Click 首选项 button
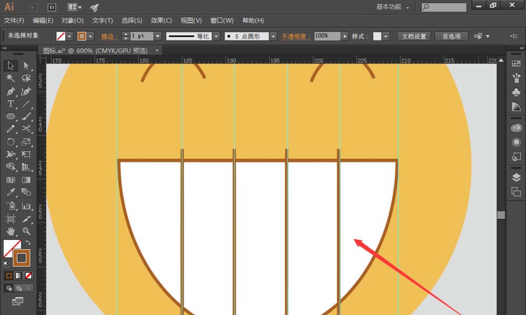 point(451,36)
